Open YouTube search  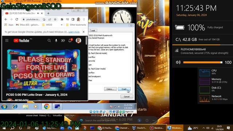click(49, 40)
